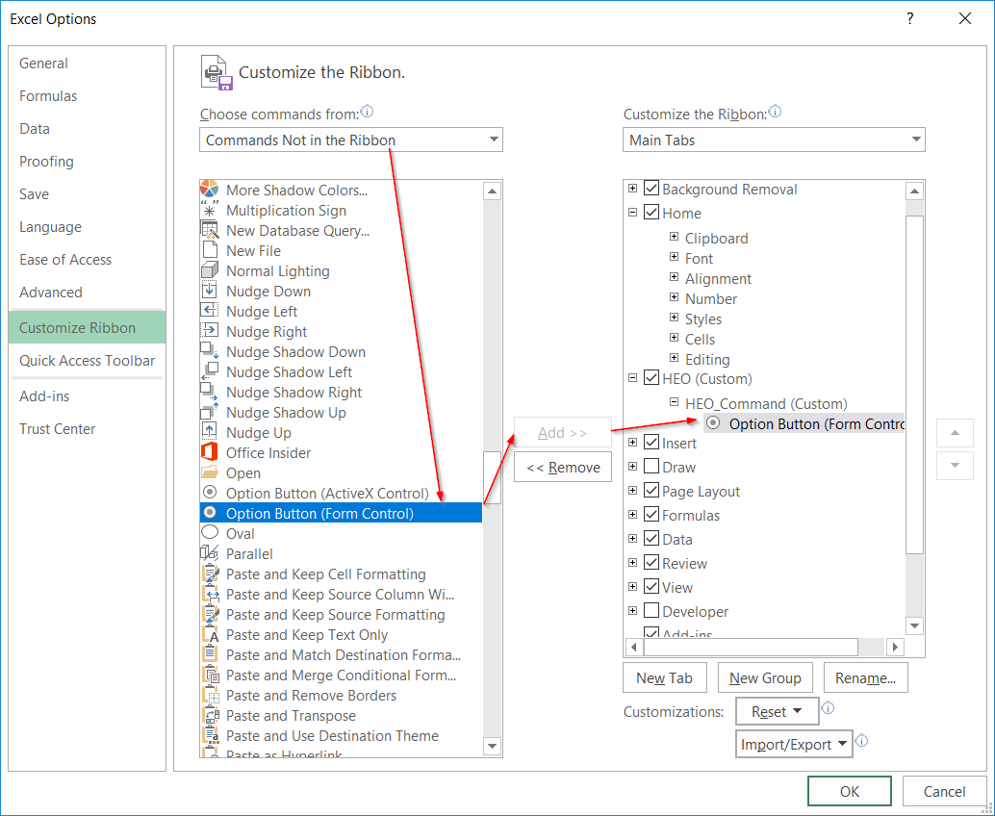Uncheck the HEO (Custom) checkbox
The image size is (995, 816).
651,378
